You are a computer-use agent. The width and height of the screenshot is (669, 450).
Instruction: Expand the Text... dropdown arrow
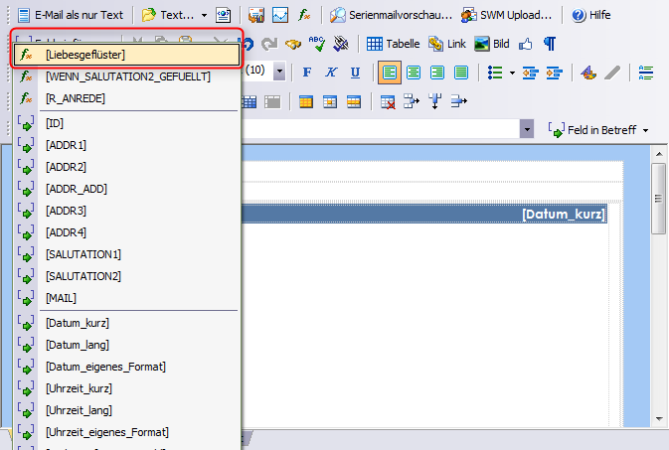pyautogui.click(x=205, y=15)
